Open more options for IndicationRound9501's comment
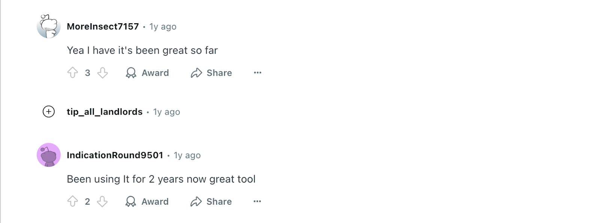 click(x=257, y=201)
